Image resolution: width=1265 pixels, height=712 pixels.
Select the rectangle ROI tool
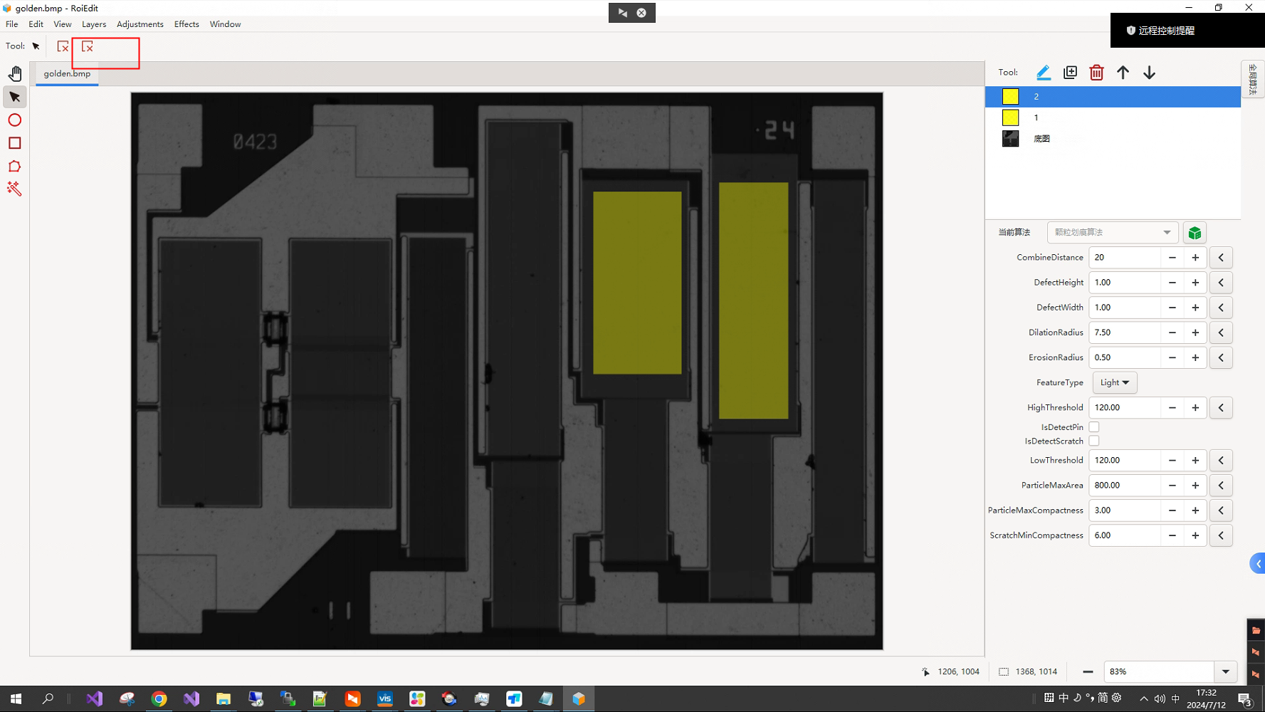pyautogui.click(x=15, y=143)
